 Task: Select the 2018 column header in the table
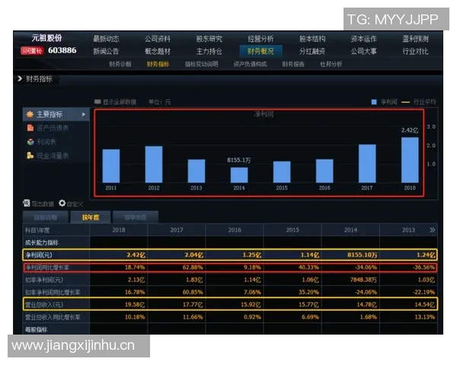(x=119, y=230)
